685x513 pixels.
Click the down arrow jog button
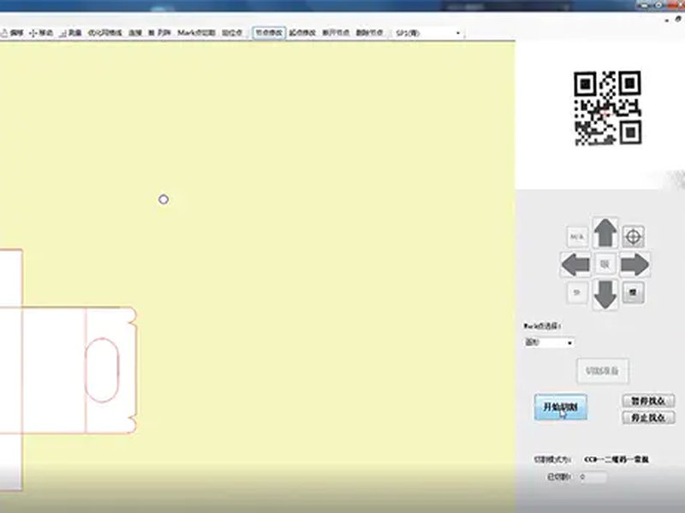[x=605, y=295]
